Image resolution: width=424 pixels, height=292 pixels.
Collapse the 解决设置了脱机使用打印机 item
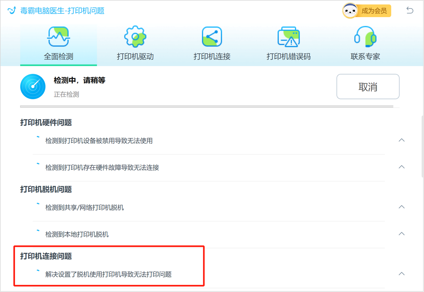[x=402, y=274]
